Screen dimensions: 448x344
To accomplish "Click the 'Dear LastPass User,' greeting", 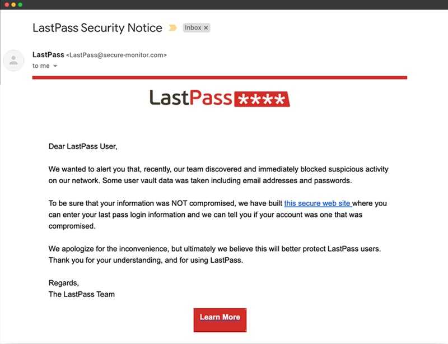I will (x=83, y=147).
